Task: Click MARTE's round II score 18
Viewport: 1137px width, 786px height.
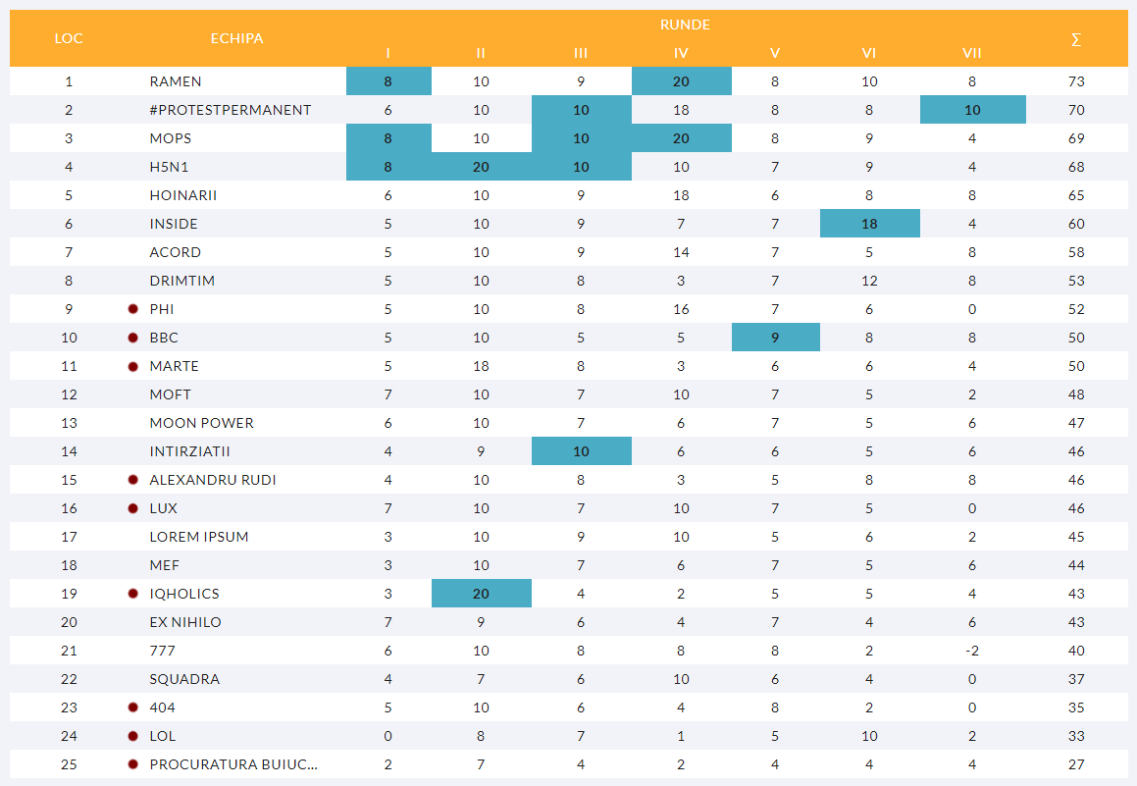Action: pos(481,366)
